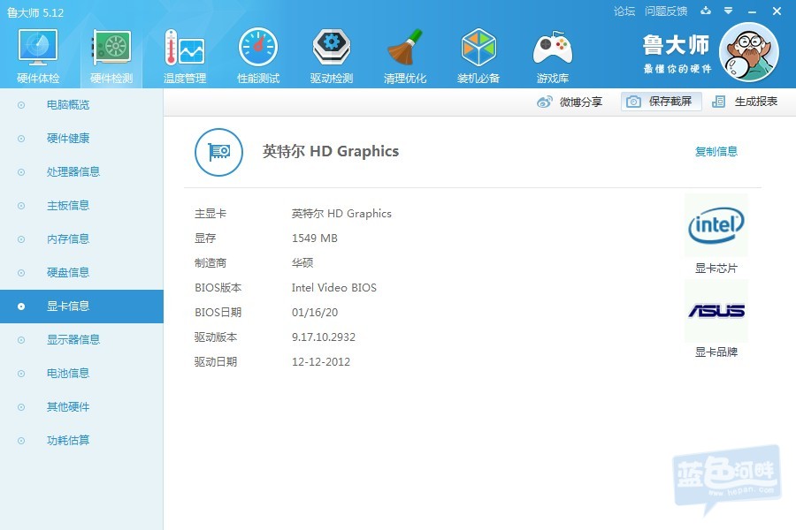This screenshot has height=530, width=796.
Task: Click 微博分享 share button text
Action: tap(581, 102)
